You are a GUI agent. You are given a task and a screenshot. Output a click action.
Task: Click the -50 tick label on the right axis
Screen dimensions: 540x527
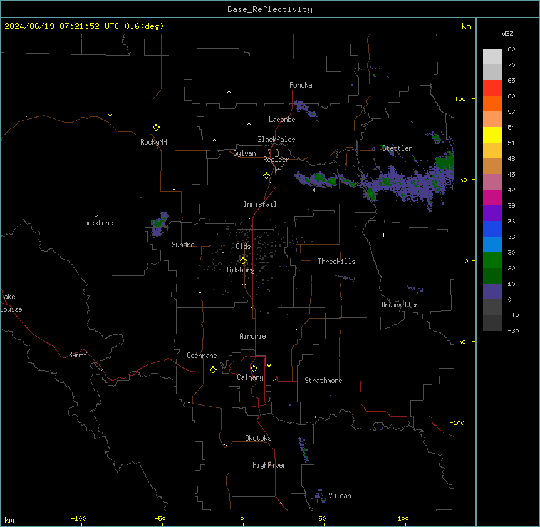click(460, 342)
